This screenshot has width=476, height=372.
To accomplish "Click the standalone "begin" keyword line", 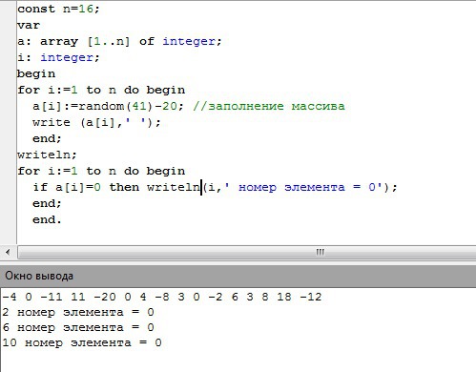I will pos(36,73).
